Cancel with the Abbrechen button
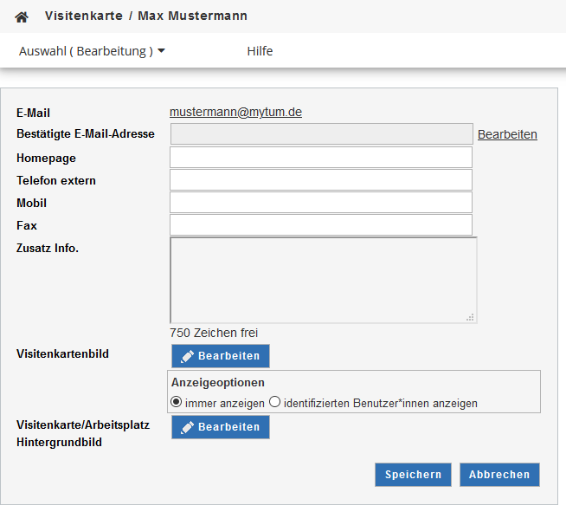The image size is (566, 512). click(499, 475)
